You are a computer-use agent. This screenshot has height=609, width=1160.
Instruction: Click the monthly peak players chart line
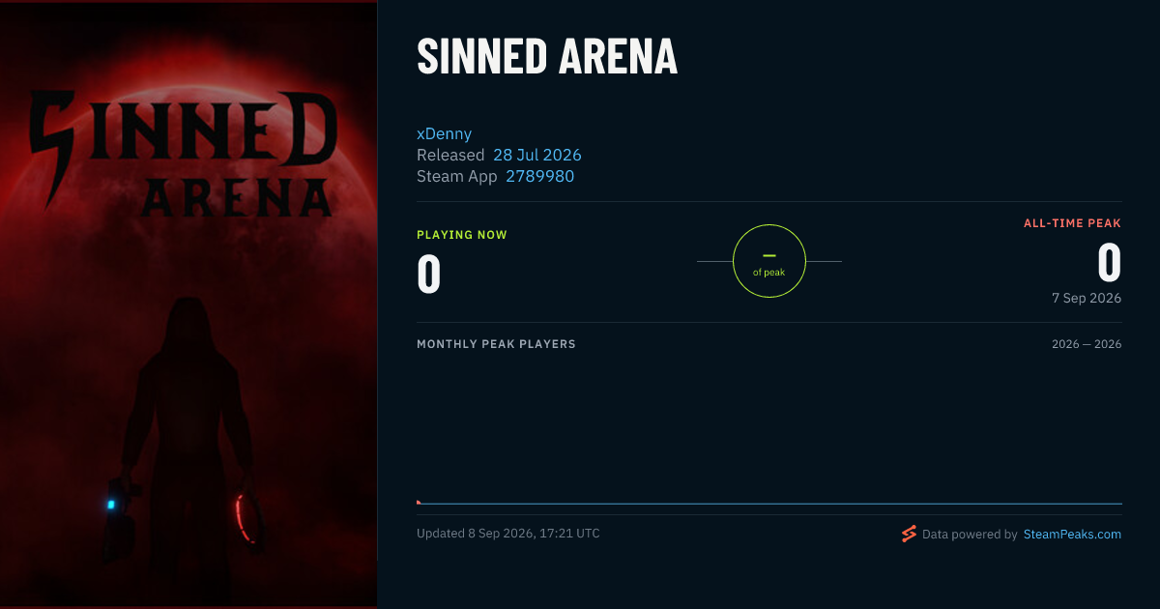tap(769, 504)
